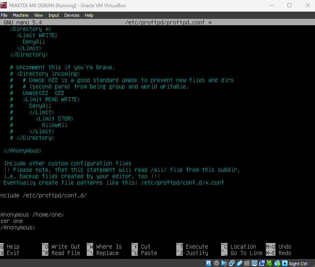Click the VirtualBox VM icon in title bar
Viewport: 315px width, 267px height.
pos(4,6)
